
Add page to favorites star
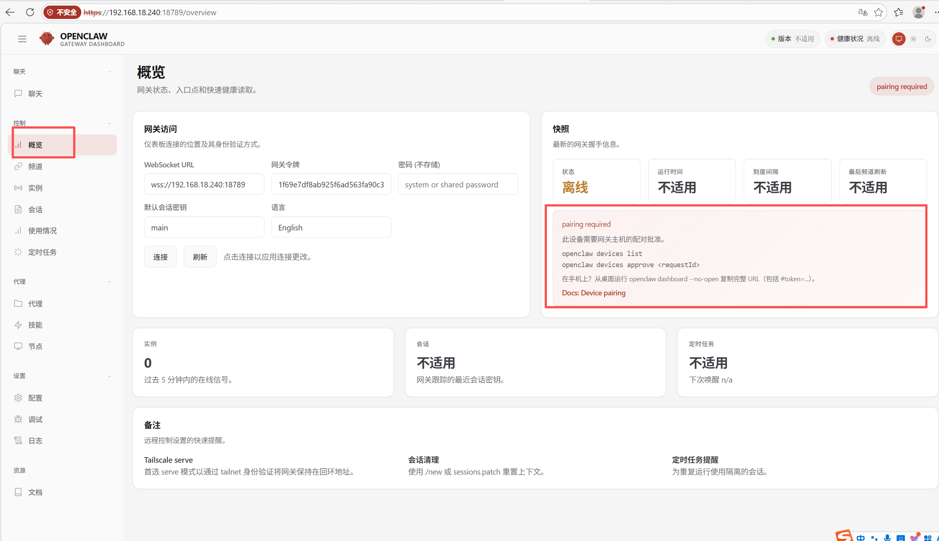[x=878, y=12]
